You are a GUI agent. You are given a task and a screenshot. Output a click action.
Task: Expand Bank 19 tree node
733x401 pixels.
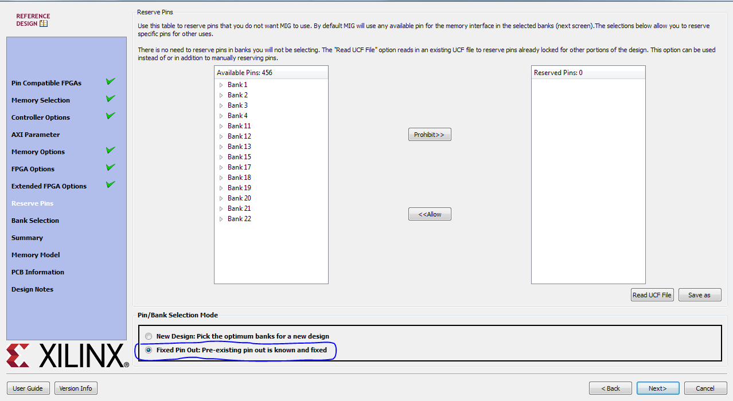tap(221, 188)
